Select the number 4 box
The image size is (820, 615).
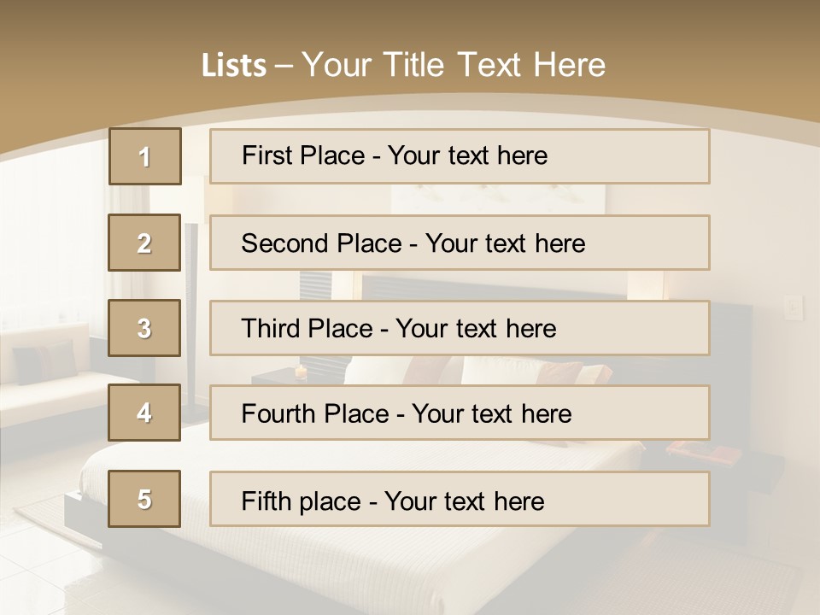click(144, 413)
